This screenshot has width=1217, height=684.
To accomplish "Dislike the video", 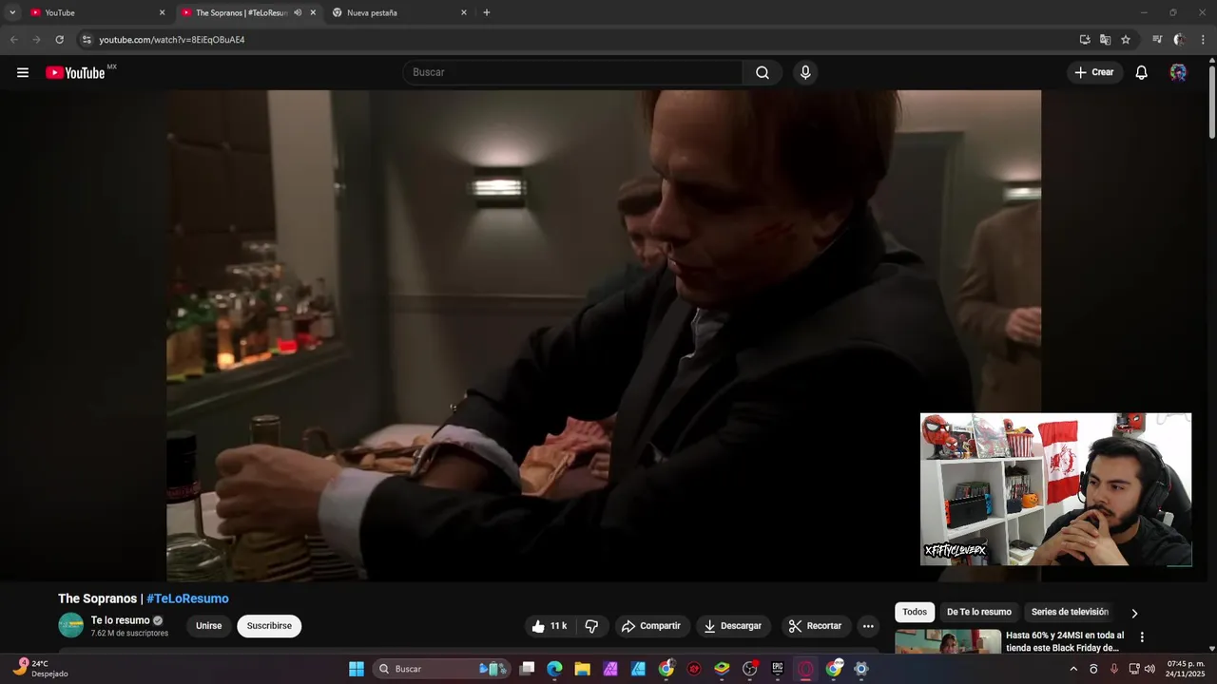I will pyautogui.click(x=591, y=626).
